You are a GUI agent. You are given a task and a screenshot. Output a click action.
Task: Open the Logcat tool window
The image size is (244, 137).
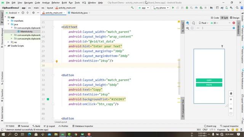point(49,126)
